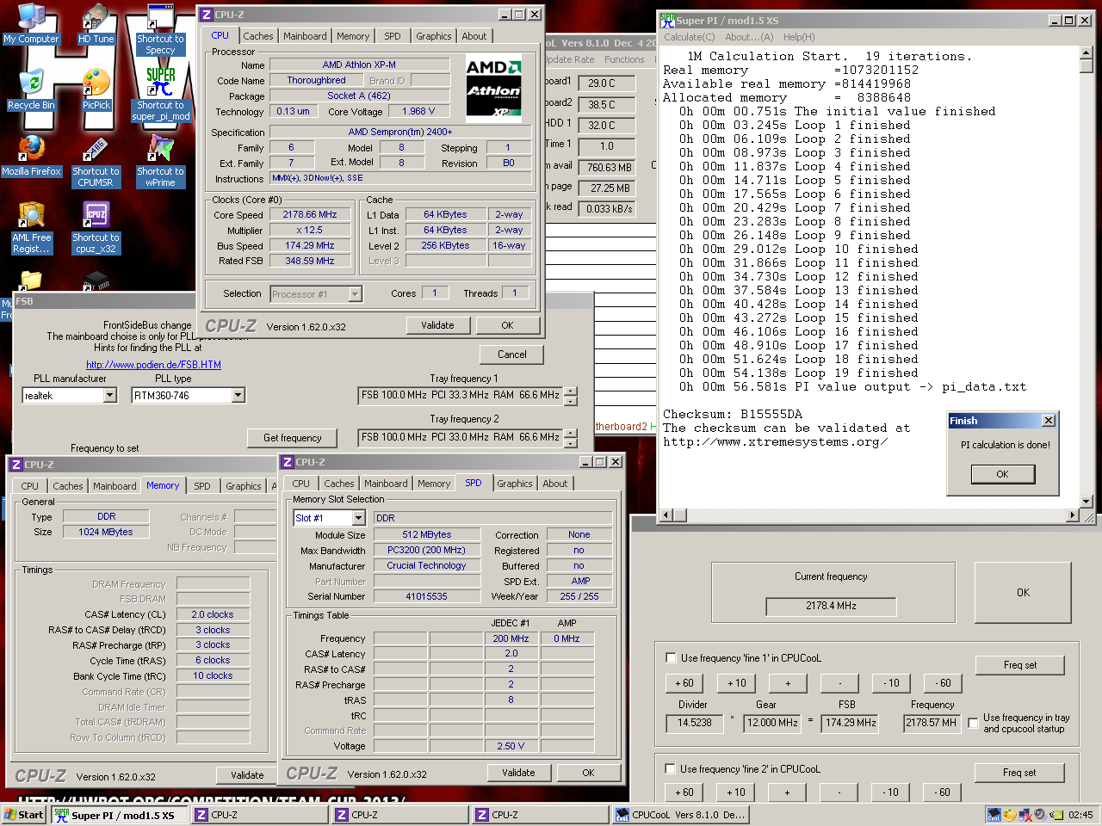Open SPD tab in the Memory CPU-Z window
The image size is (1102, 826).
click(202, 486)
